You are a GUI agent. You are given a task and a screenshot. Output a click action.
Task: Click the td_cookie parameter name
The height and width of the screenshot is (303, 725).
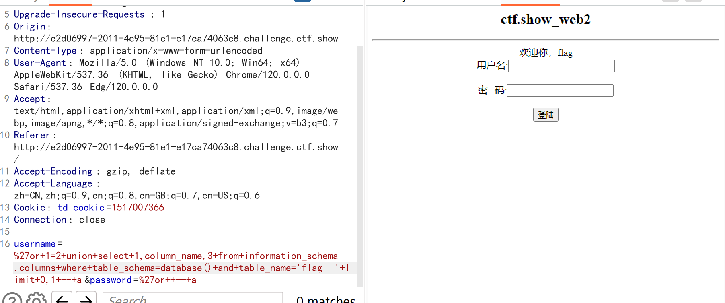click(x=81, y=208)
